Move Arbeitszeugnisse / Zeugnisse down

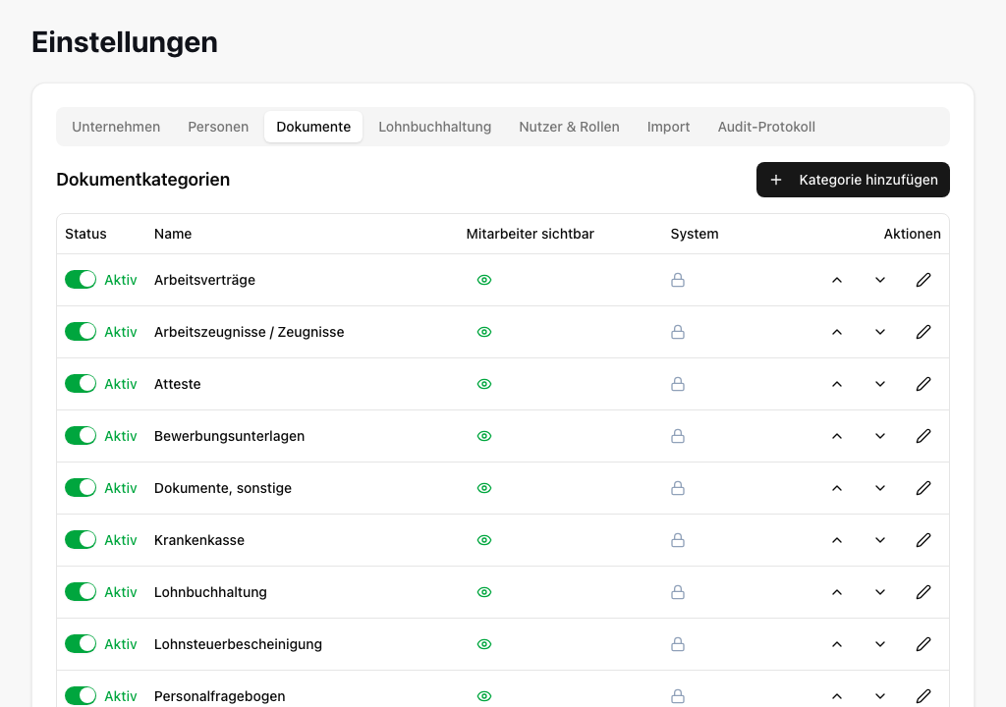coord(880,332)
